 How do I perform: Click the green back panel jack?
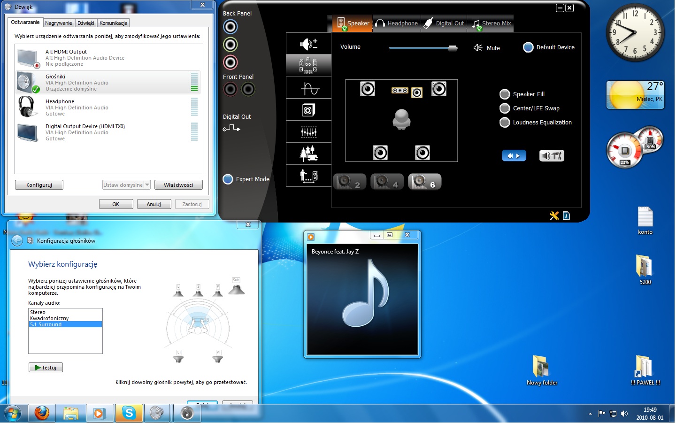click(230, 45)
